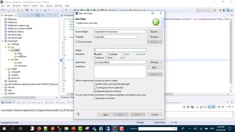Maximize the Navigator view panel

click(55, 15)
